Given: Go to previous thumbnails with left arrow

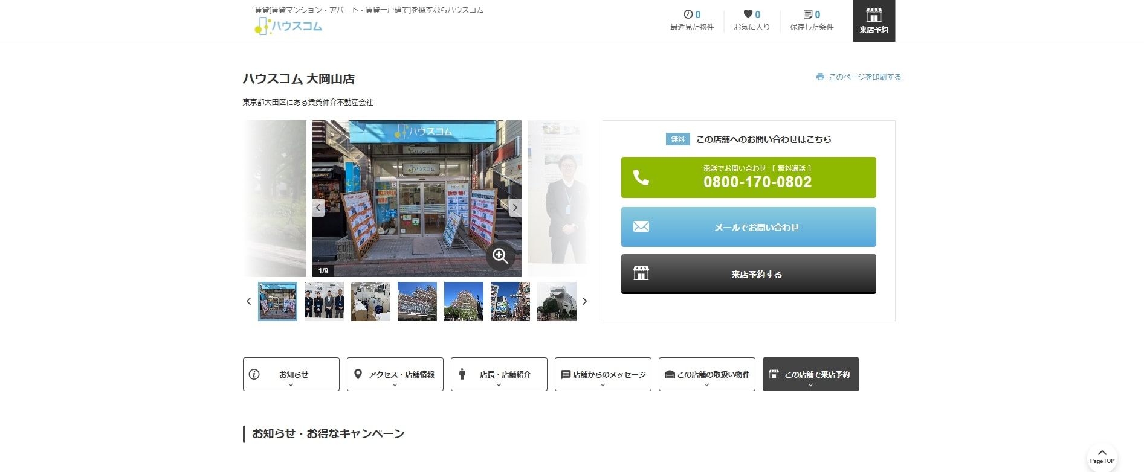Looking at the screenshot, I should [248, 301].
